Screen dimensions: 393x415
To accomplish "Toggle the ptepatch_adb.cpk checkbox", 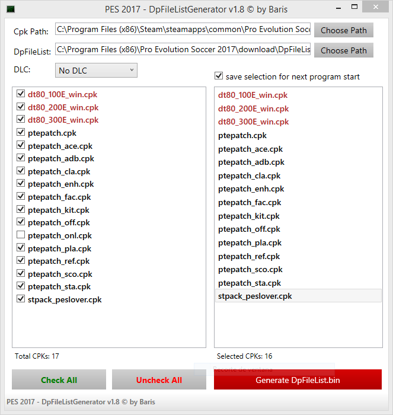I will click(21, 158).
